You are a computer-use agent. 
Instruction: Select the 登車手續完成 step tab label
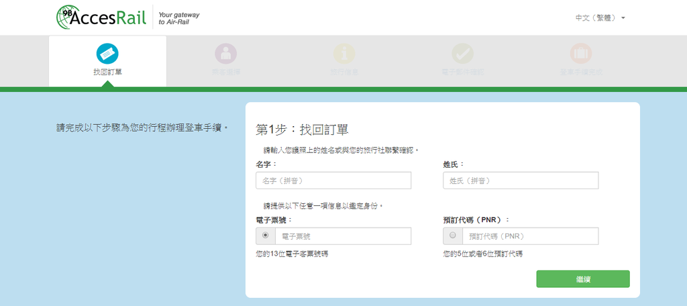[580, 72]
